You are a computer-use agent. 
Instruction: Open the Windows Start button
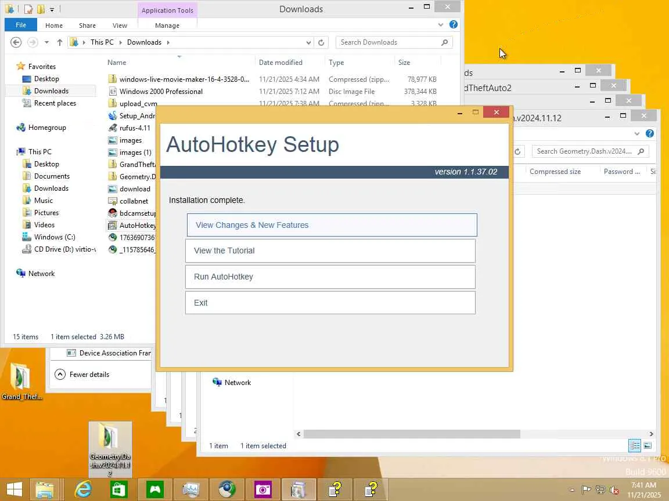(15, 489)
